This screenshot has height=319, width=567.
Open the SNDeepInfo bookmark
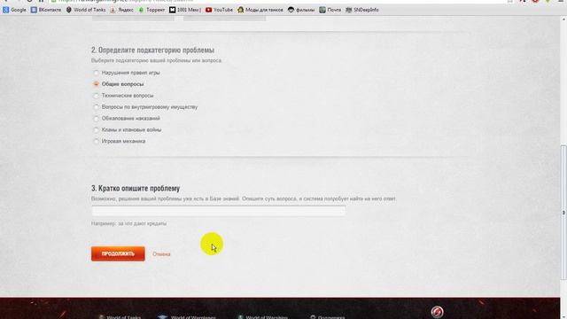362,10
